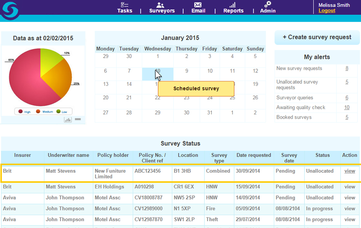The image size is (361, 228).
Task: View the New Funiture Limited survey
Action: point(349,171)
